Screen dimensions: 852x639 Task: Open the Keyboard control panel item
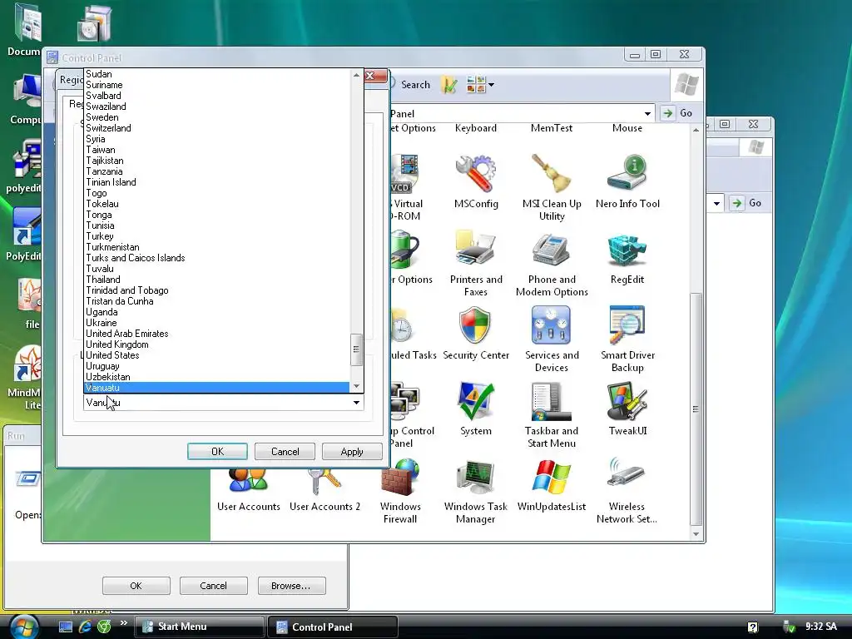[475, 128]
